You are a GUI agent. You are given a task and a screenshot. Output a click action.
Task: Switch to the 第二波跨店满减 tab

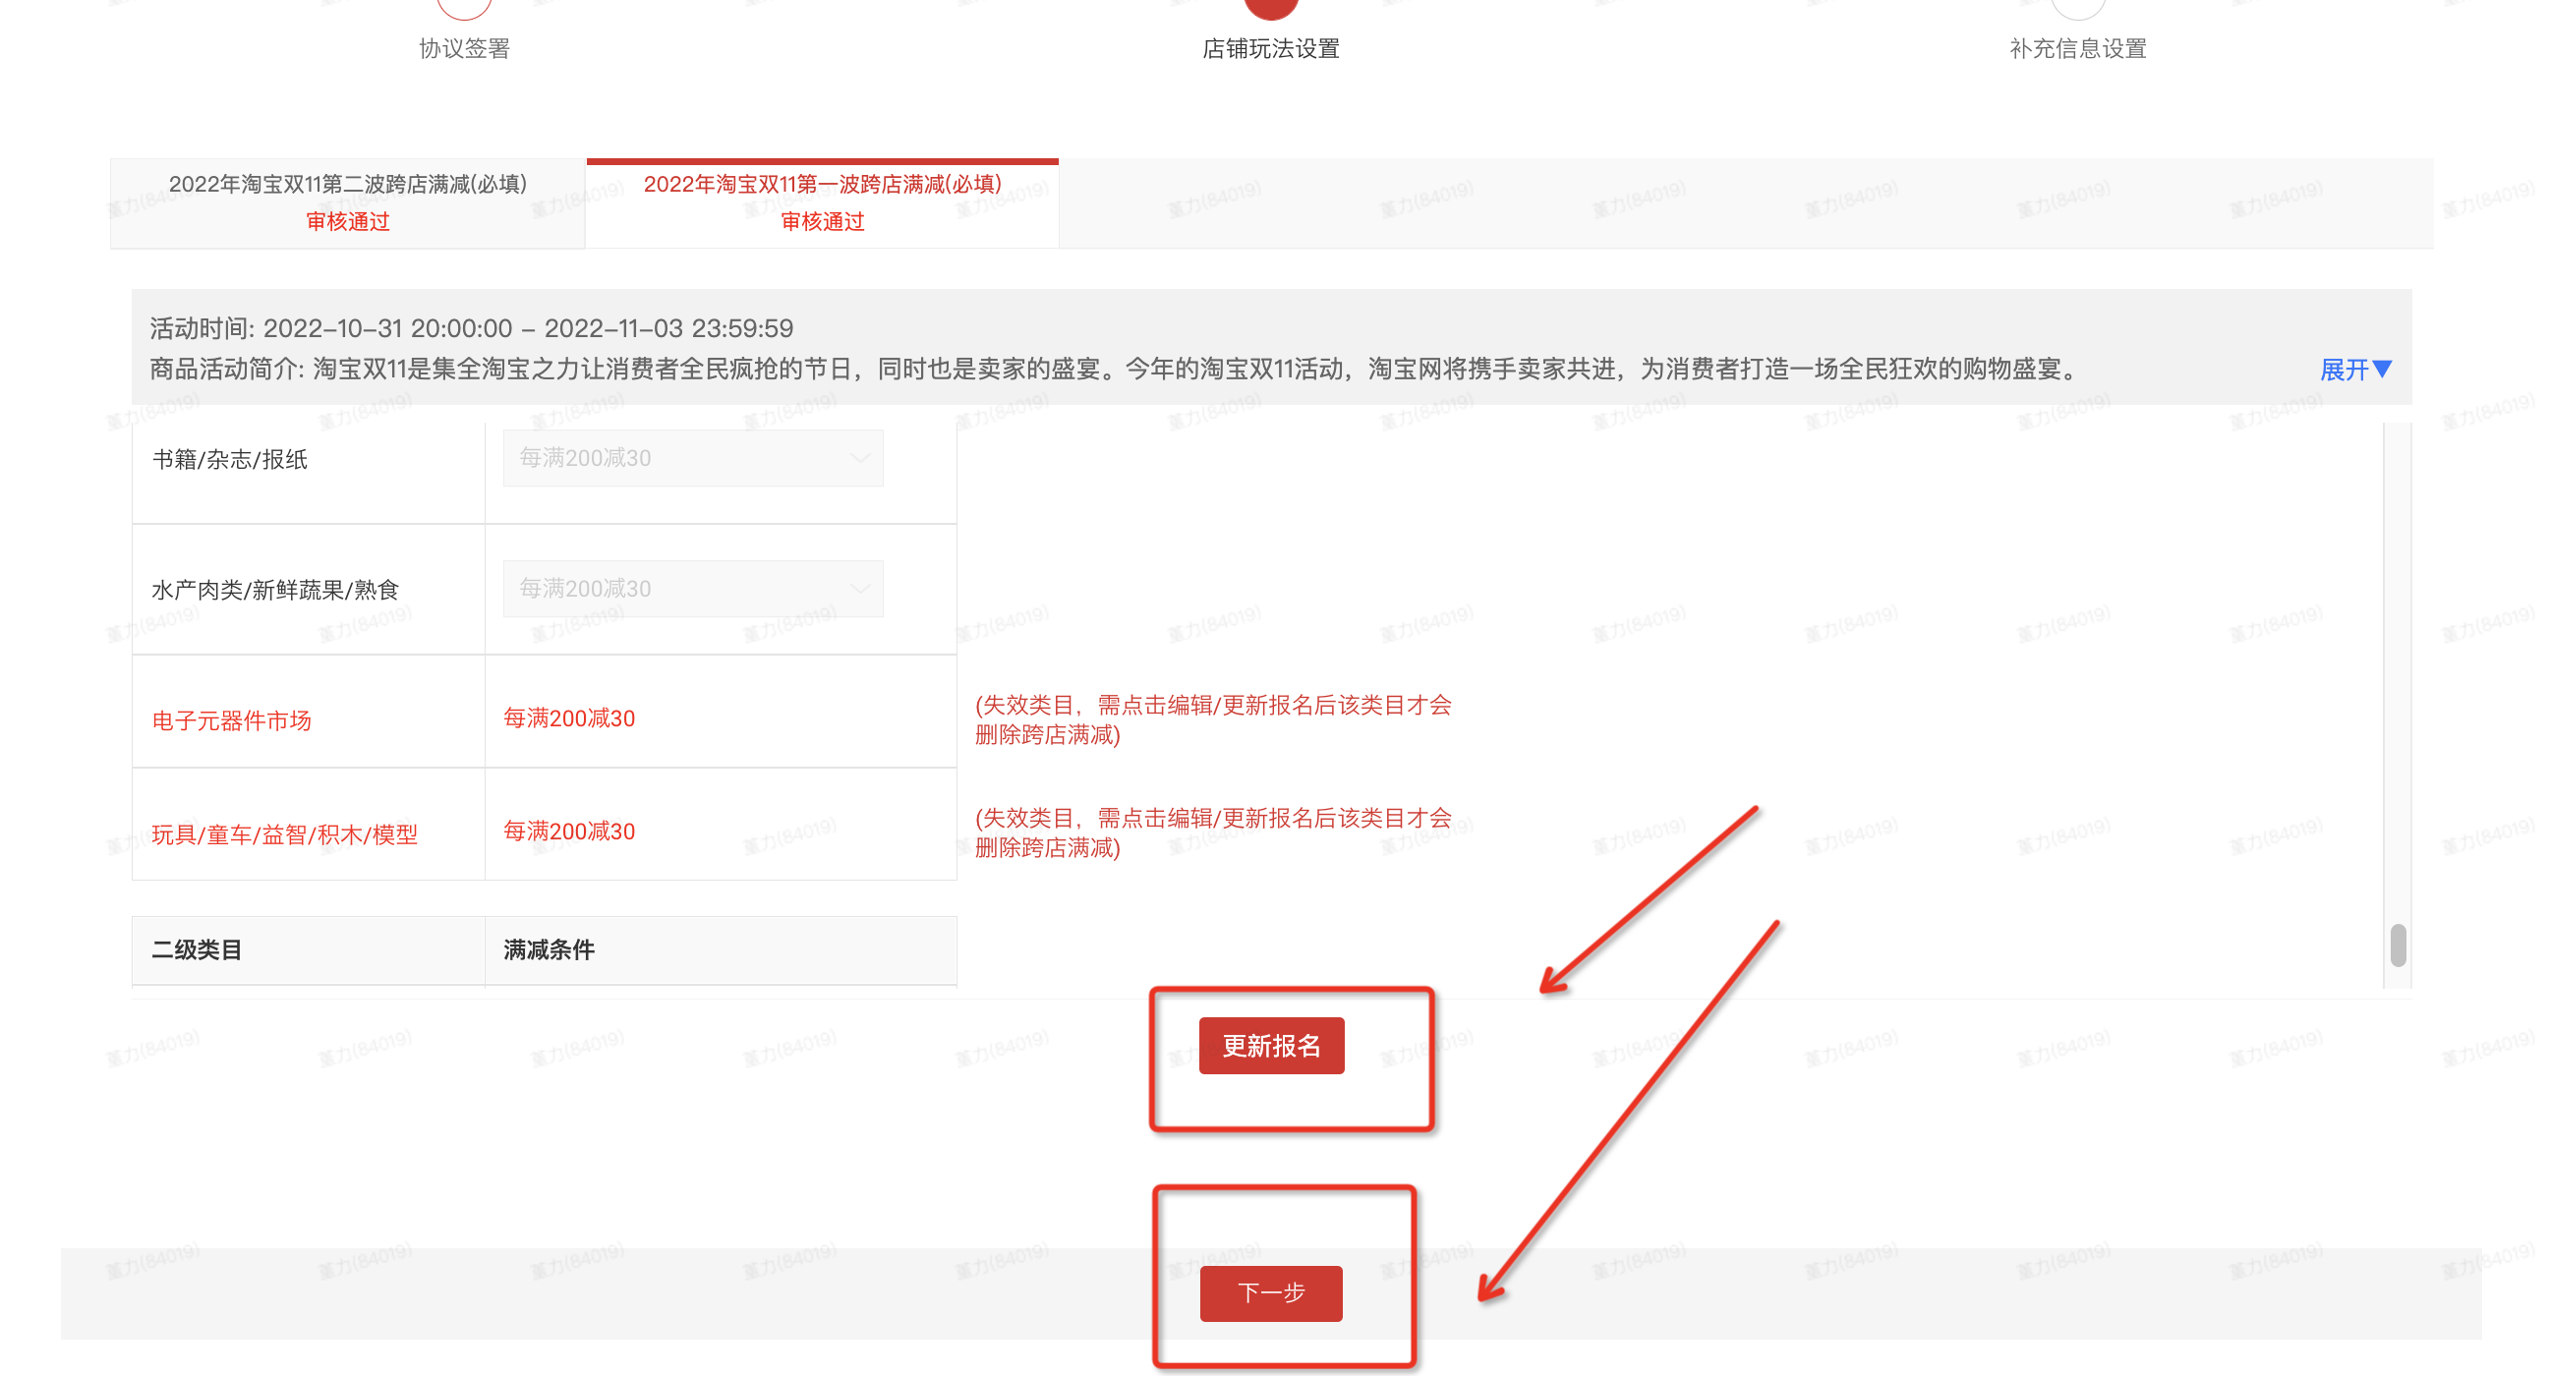coord(347,202)
